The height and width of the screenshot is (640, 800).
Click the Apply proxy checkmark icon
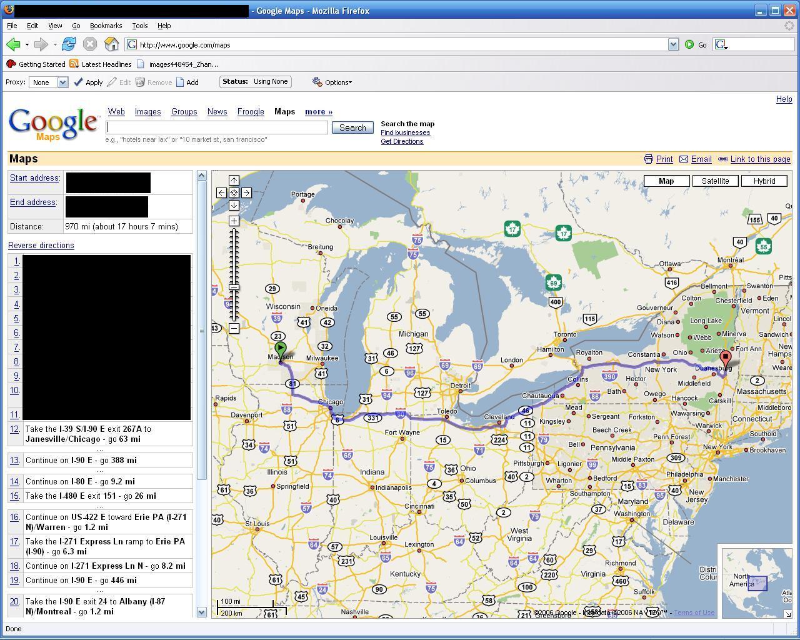[x=78, y=82]
